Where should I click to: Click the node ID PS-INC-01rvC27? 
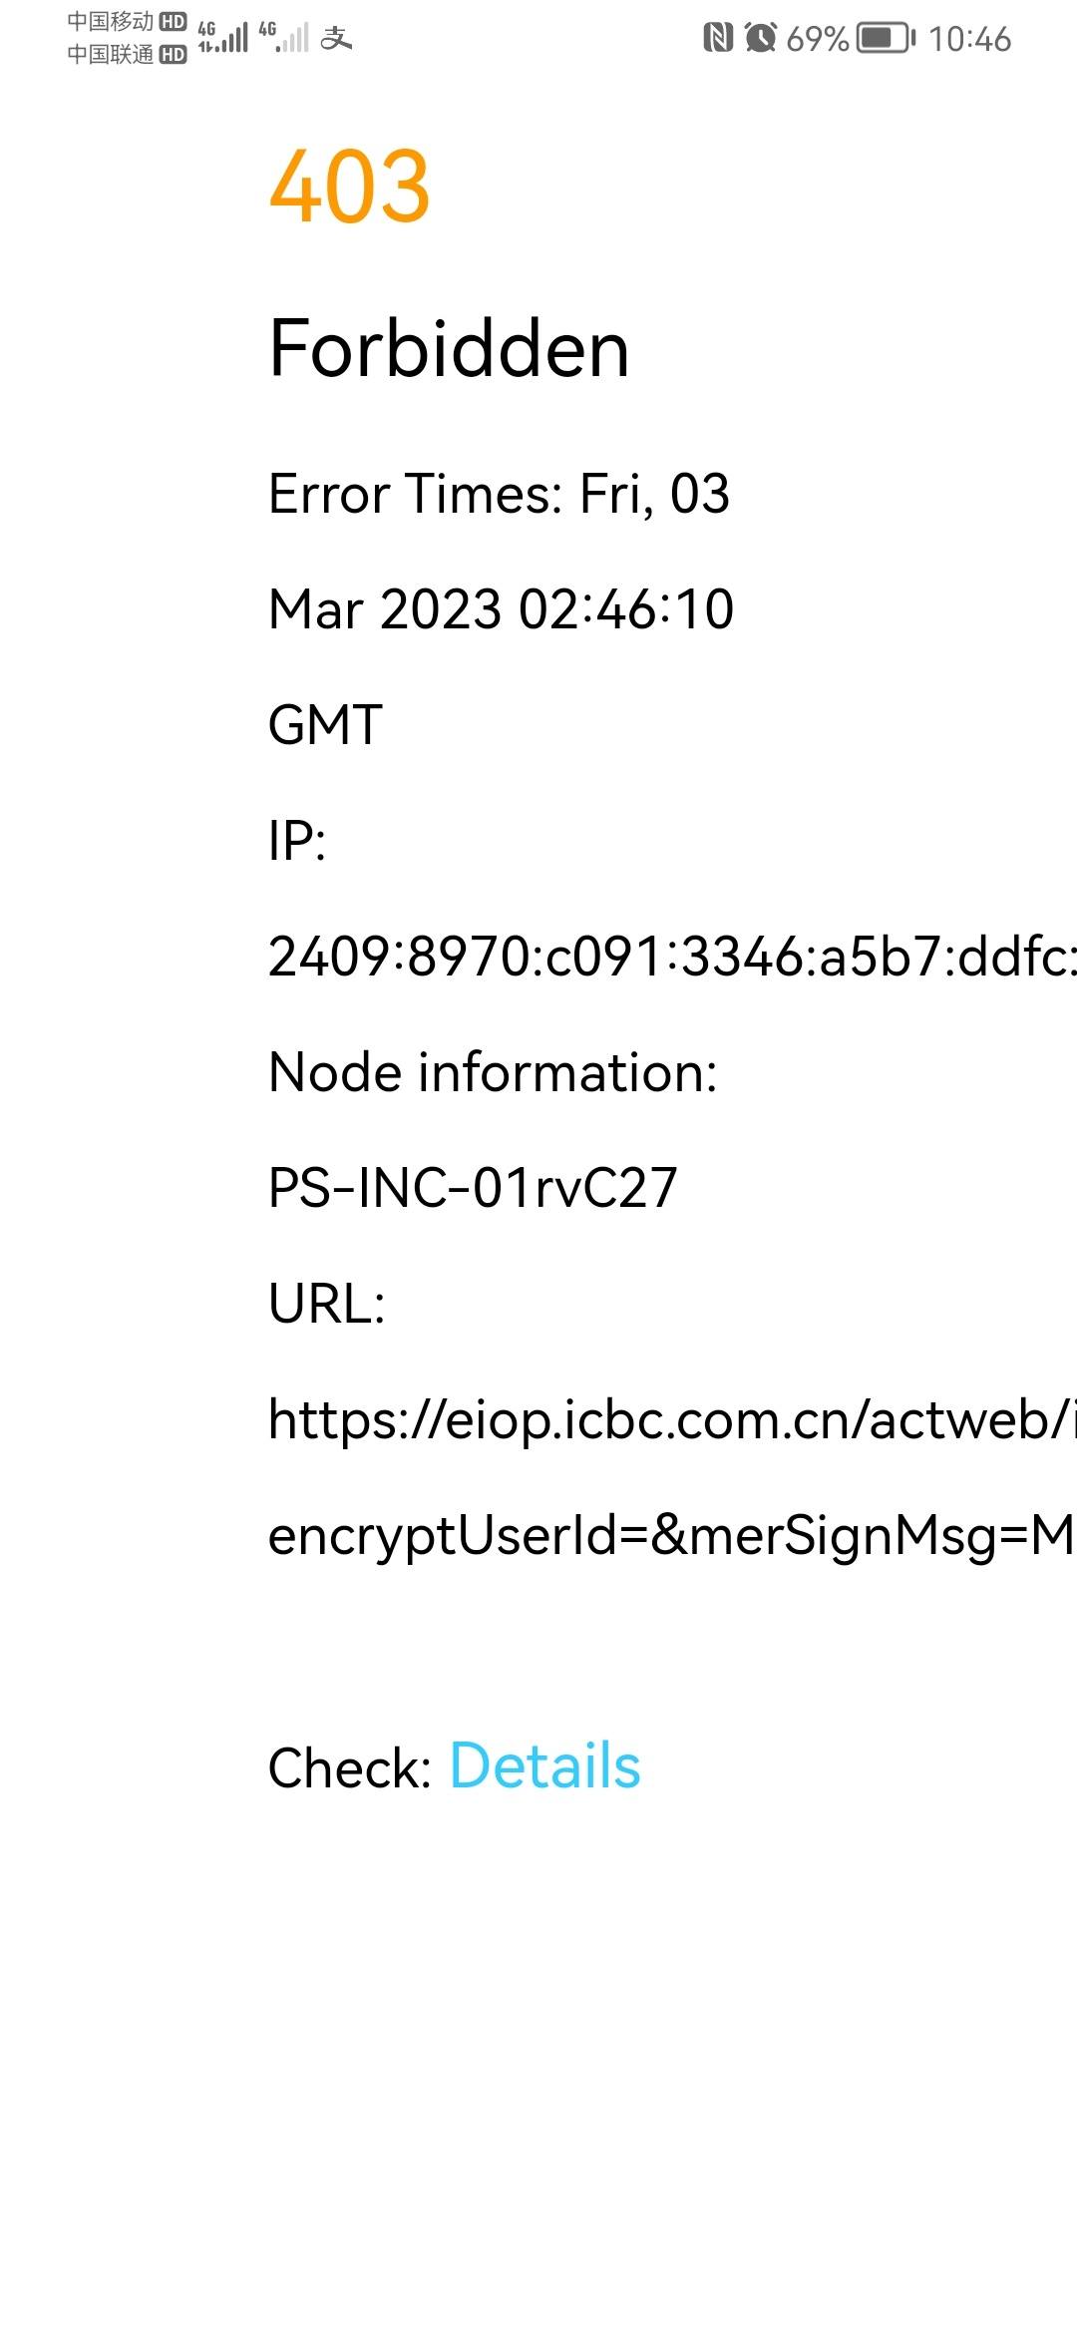point(473,1188)
